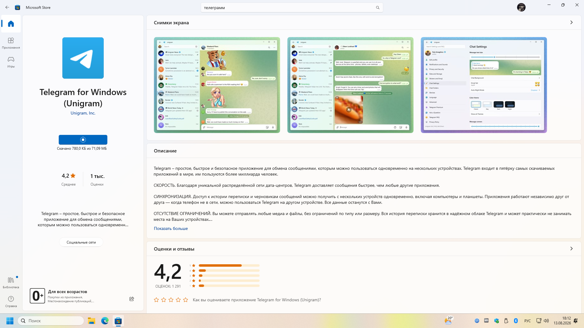Rate the app five stars
The image size is (584, 328).
pos(186,300)
